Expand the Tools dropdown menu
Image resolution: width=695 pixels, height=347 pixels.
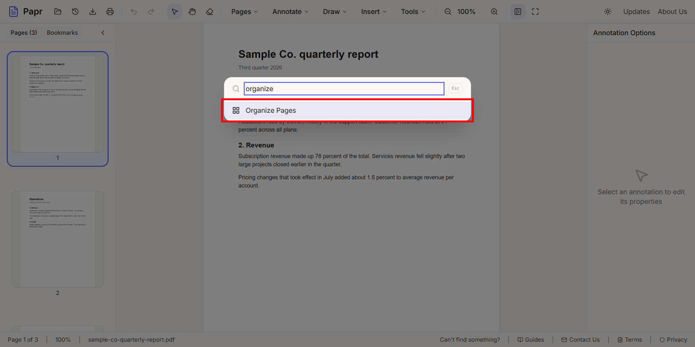(x=413, y=12)
